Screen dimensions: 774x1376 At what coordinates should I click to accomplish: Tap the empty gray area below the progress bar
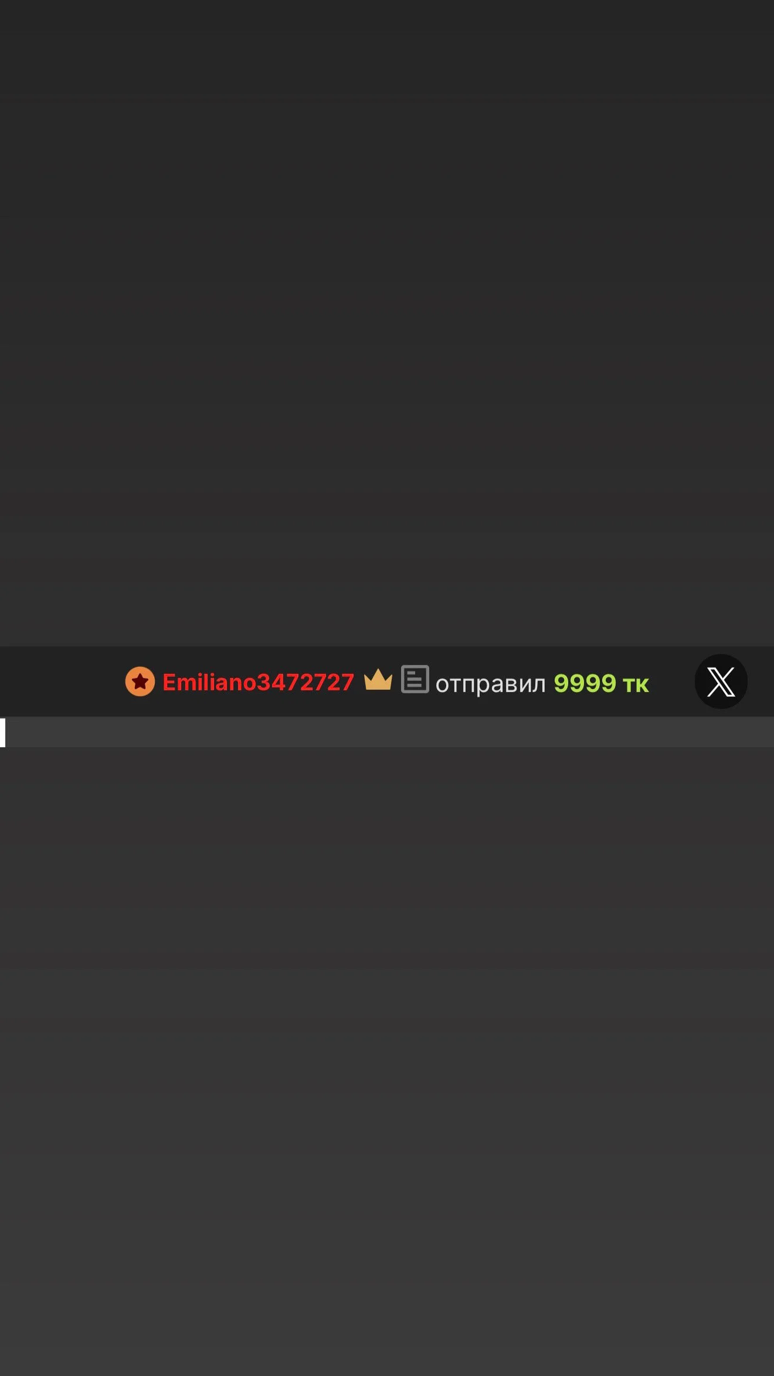click(387, 1062)
